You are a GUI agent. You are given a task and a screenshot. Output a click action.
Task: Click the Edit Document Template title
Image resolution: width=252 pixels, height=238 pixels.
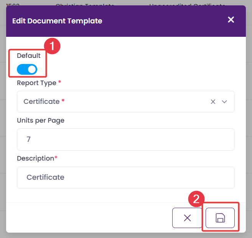click(57, 21)
